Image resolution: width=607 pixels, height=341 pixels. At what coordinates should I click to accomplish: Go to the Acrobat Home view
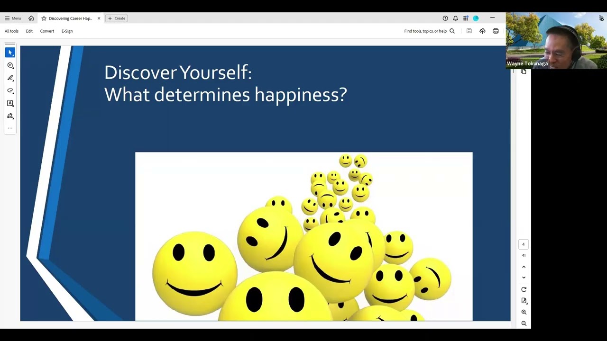tap(31, 18)
